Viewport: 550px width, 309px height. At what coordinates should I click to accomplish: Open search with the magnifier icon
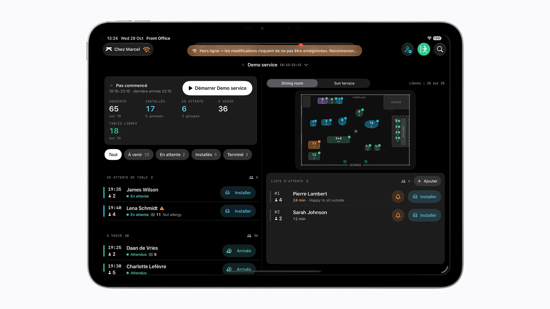440,49
